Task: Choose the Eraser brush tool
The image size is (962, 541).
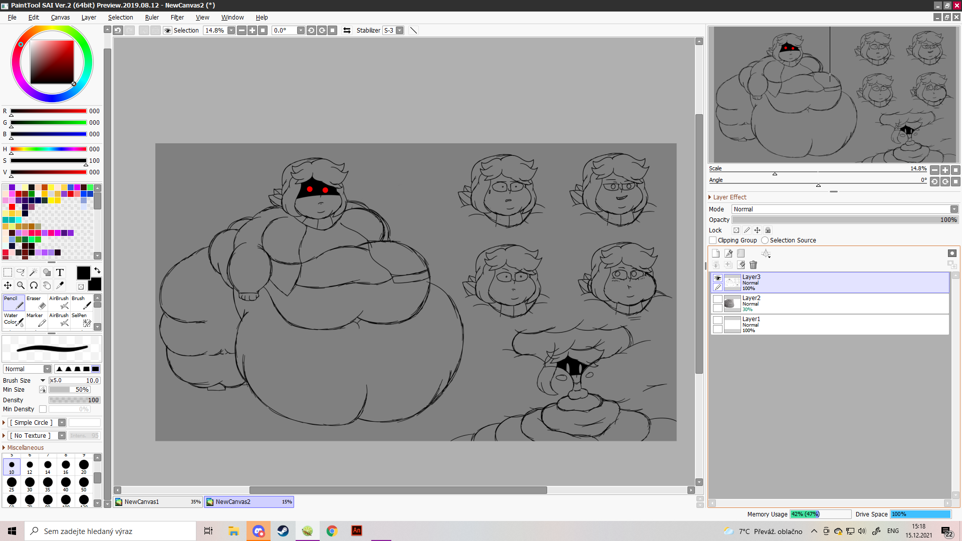Action: [37, 303]
